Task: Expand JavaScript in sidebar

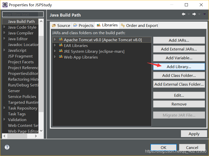Action: point(4,50)
